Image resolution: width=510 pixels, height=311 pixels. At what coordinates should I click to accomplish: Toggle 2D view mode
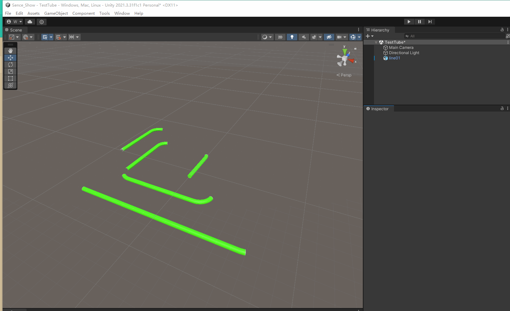[280, 37]
